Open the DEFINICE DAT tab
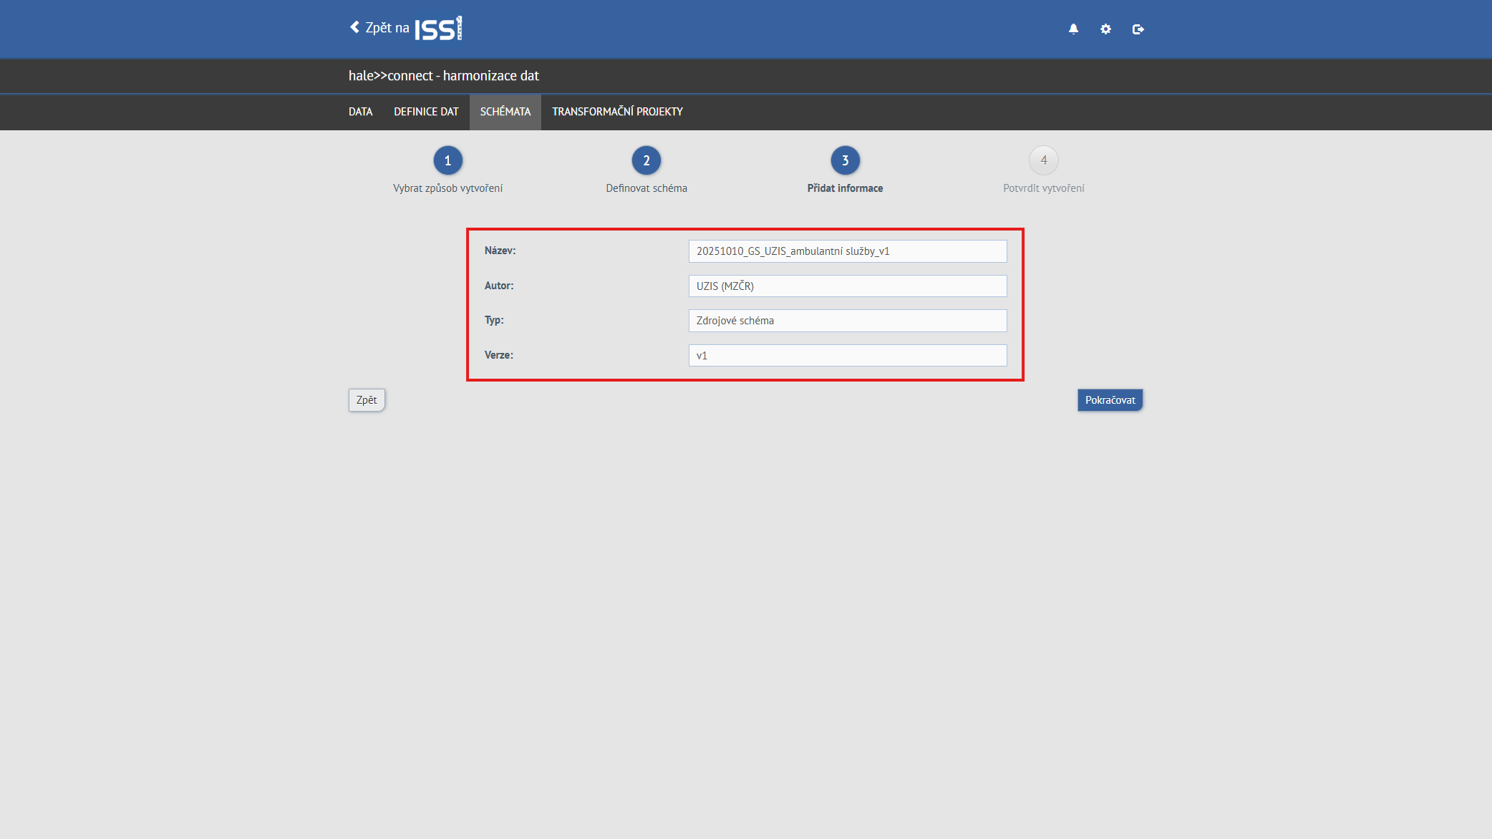1492x839 pixels. click(x=426, y=112)
